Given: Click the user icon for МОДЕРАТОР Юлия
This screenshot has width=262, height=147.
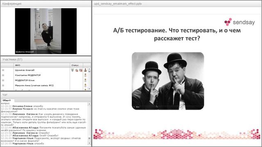Looking at the screenshot, I should point(85,80).
